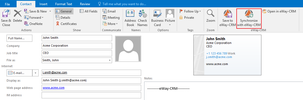Click the Full Name... button
Screen dimensions: 303x100
(19, 38)
